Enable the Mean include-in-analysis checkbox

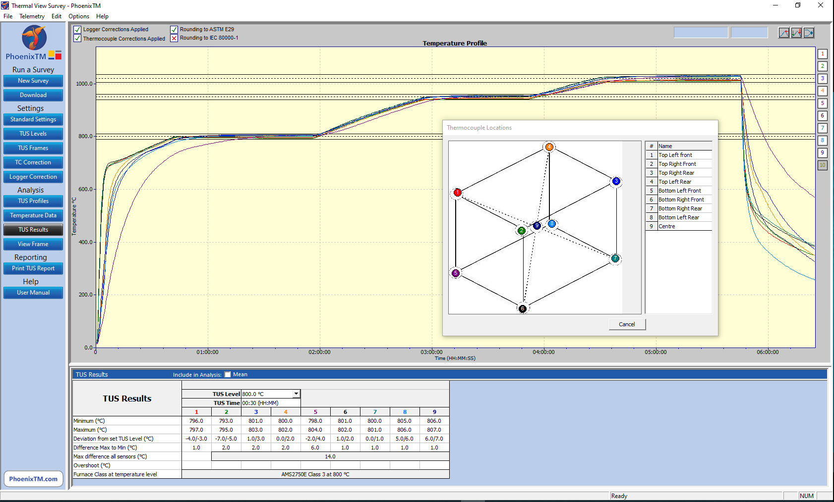click(228, 375)
